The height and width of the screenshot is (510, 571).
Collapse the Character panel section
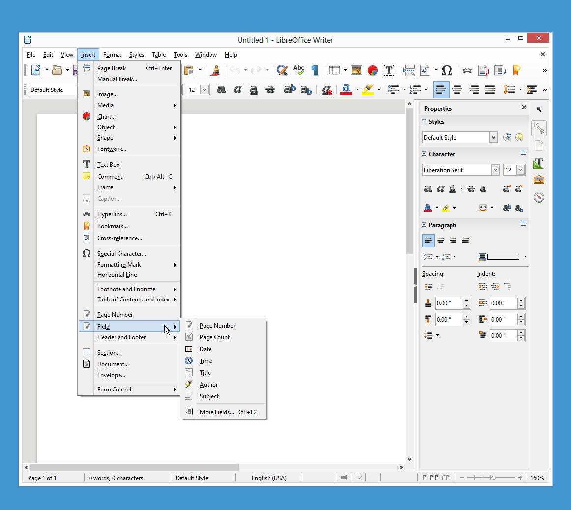click(x=424, y=154)
